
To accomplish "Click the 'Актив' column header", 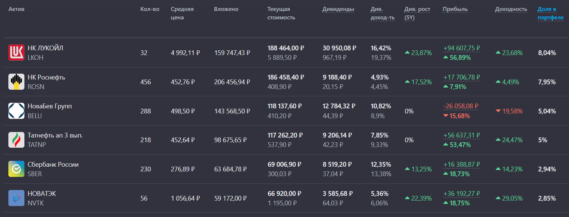I will (x=16, y=9).
